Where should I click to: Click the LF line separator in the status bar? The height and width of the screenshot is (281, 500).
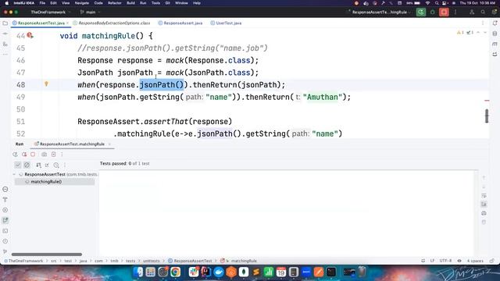click(432, 261)
